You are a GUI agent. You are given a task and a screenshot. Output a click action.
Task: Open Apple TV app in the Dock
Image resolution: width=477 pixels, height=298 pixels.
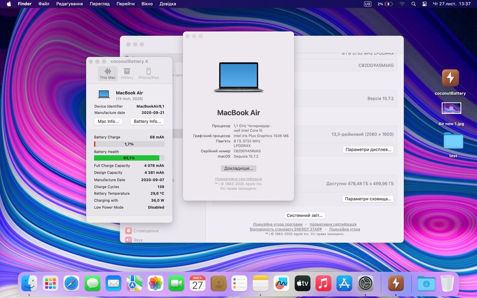(x=302, y=283)
